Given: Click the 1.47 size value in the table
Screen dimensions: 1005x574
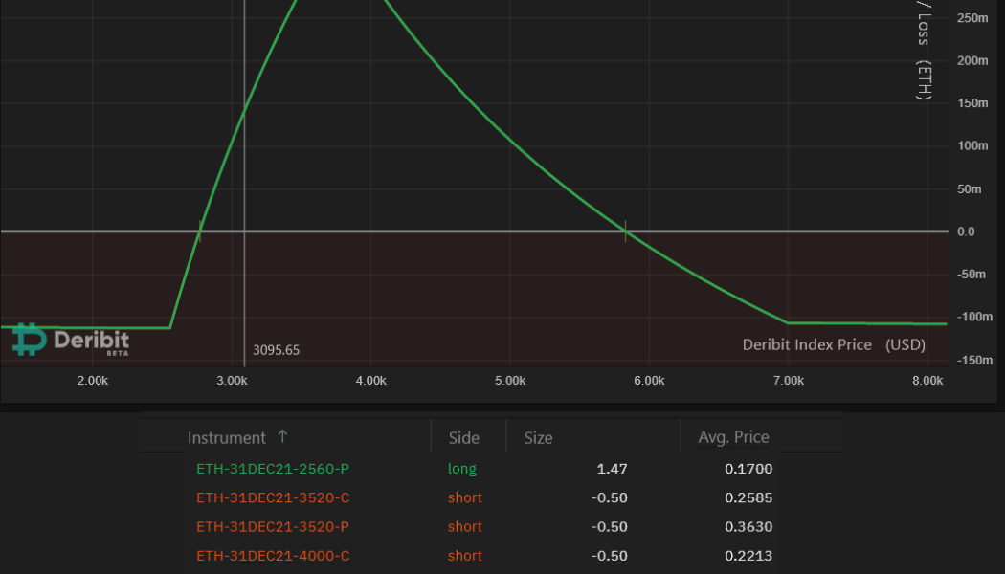Looking at the screenshot, I should [612, 469].
